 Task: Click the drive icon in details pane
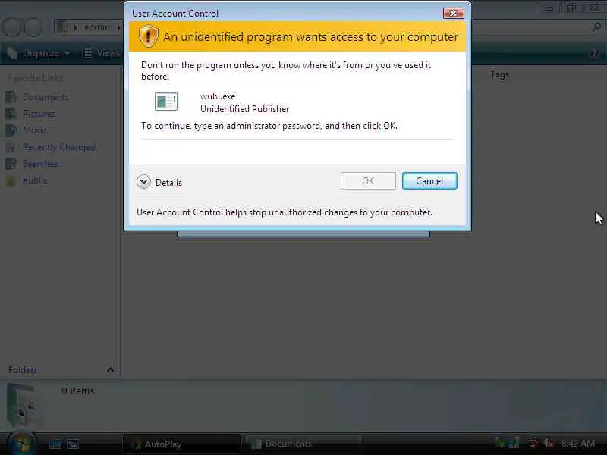22,405
